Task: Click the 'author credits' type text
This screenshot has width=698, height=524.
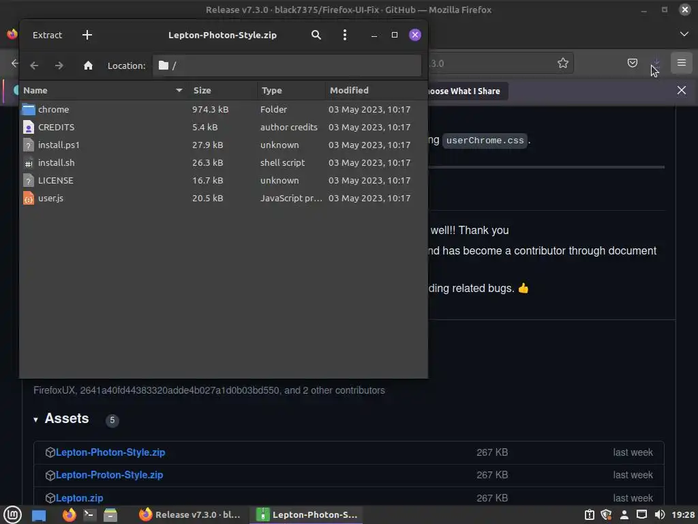Action: pyautogui.click(x=289, y=127)
